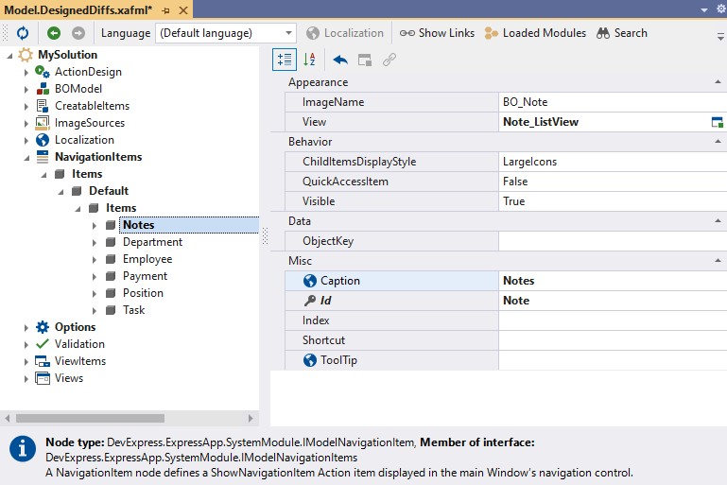Click the tree horizontal scrollbar thumb
The image size is (727, 485).
click(90, 418)
